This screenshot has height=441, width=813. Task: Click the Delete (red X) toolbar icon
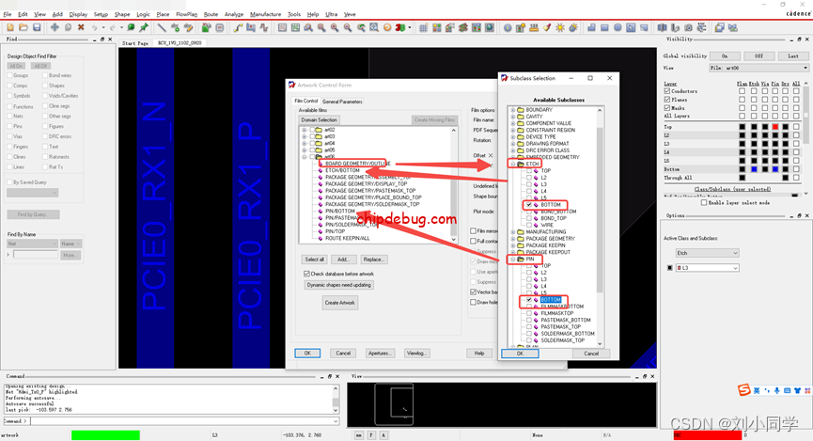[81, 27]
